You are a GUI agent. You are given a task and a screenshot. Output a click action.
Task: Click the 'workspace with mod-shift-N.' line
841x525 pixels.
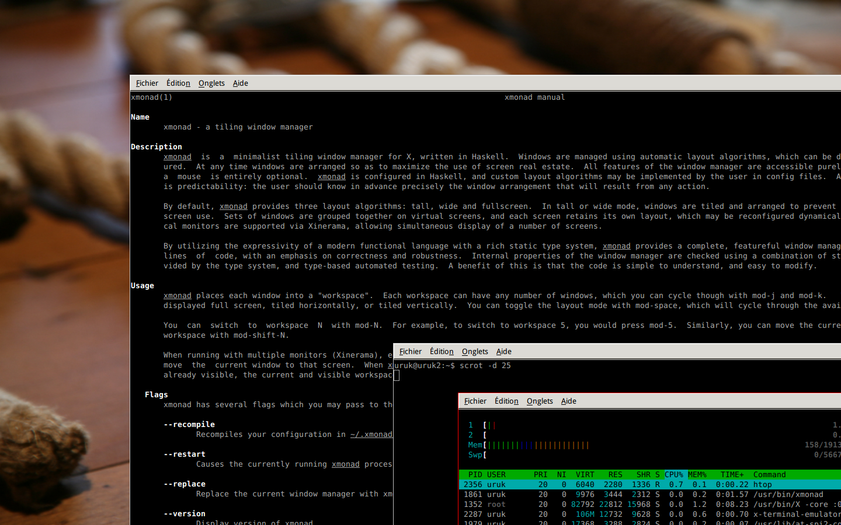(227, 335)
